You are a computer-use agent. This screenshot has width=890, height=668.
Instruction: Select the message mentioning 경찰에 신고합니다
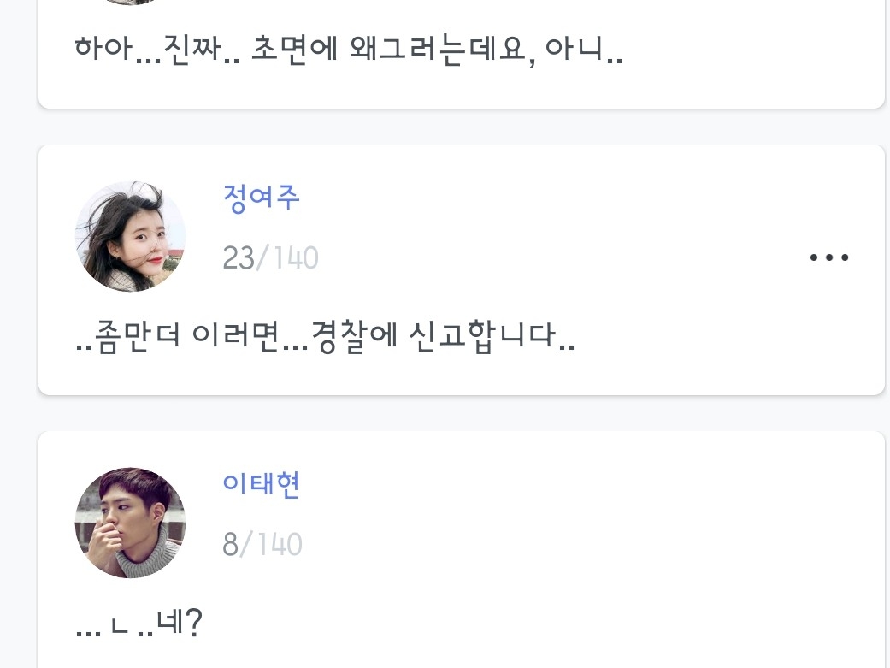[325, 341]
